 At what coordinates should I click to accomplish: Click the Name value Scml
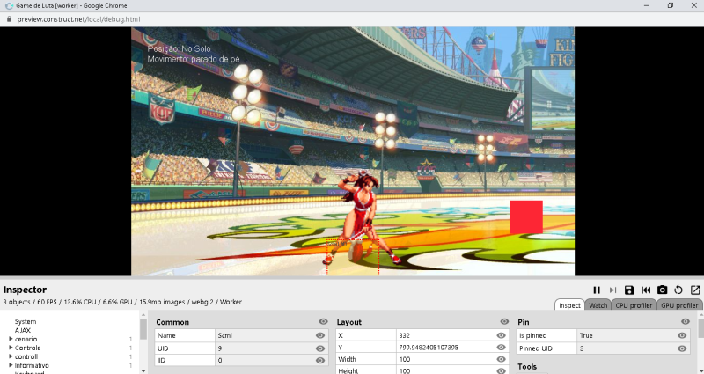pos(224,335)
